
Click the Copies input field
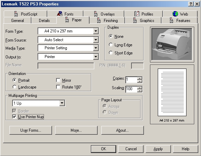[131, 80]
